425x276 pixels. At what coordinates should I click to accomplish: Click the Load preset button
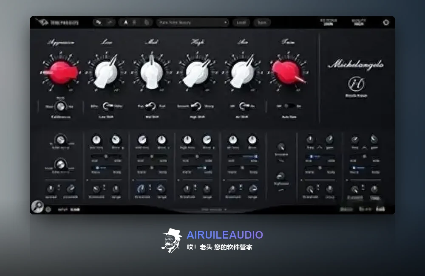pos(241,23)
